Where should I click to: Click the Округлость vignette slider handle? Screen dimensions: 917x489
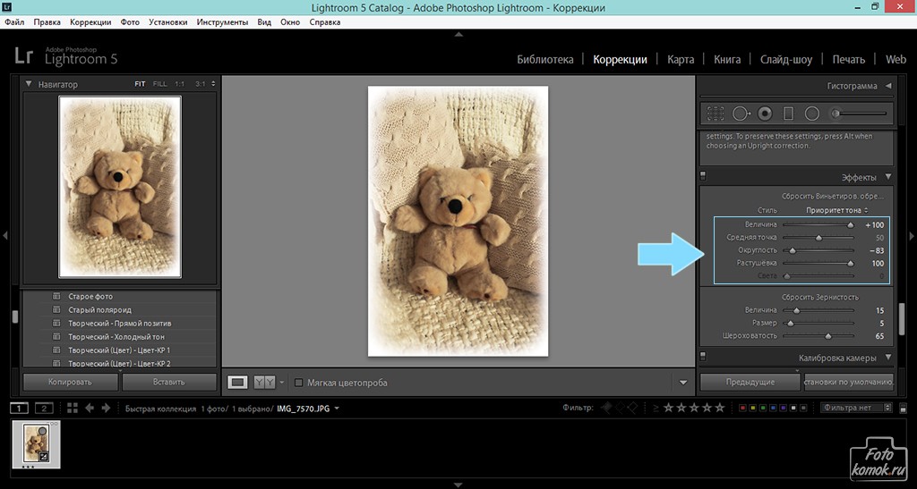(791, 251)
